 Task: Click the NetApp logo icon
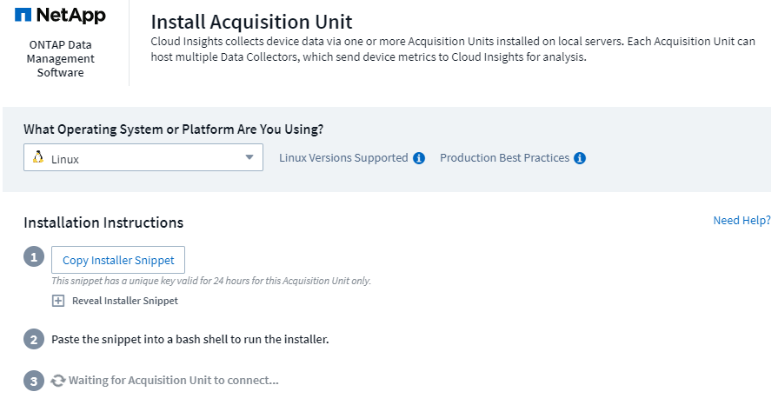point(23,16)
